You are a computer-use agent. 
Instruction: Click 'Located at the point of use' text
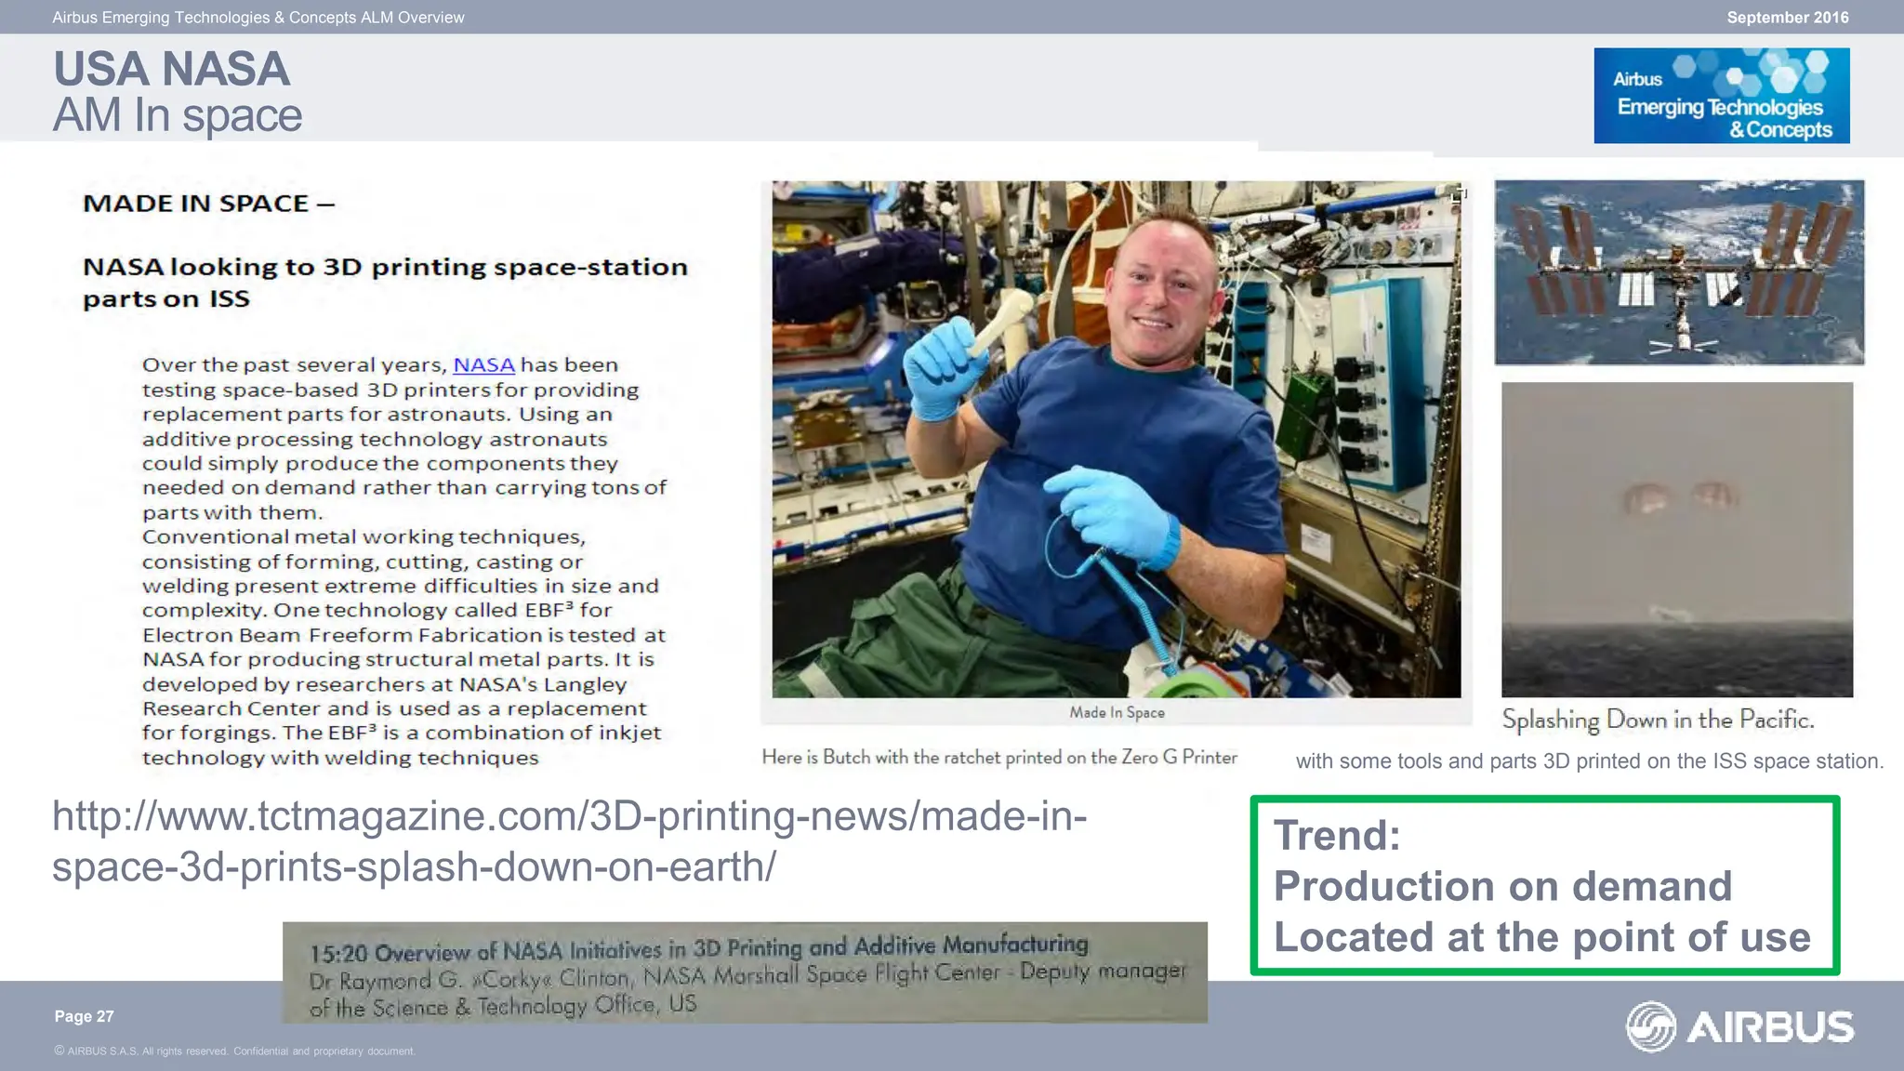pyautogui.click(x=1542, y=937)
